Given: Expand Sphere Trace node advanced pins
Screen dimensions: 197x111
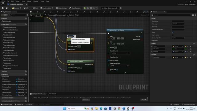Looking at the screenshot, I should [125, 73].
